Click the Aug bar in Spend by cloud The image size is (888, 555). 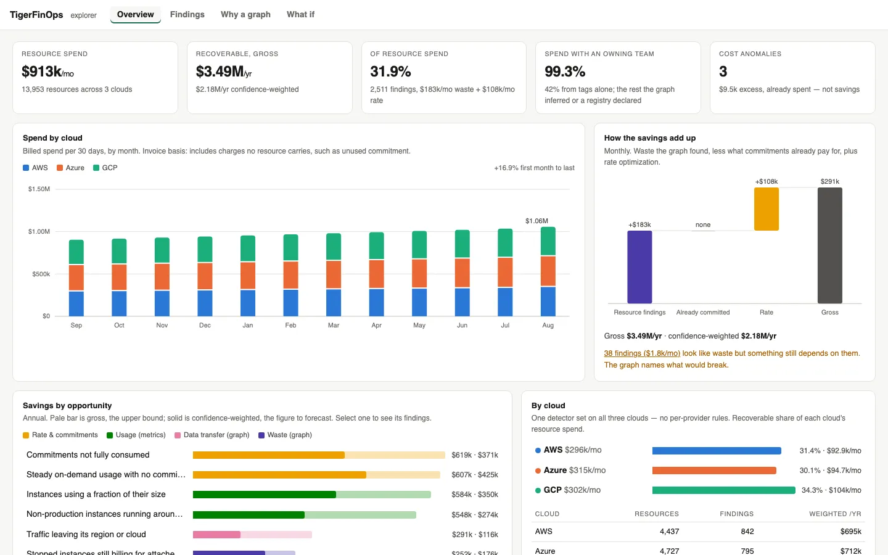coord(548,271)
